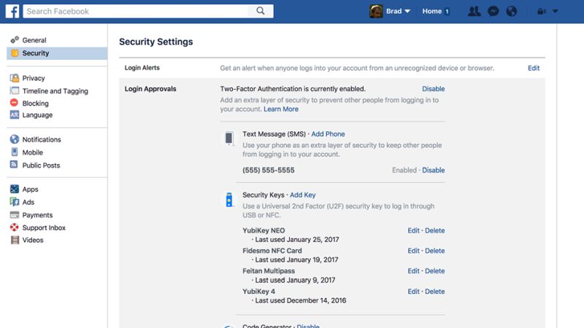Click Brad's profile picture thumbnail
This screenshot has height=328, width=584.
[376, 11]
